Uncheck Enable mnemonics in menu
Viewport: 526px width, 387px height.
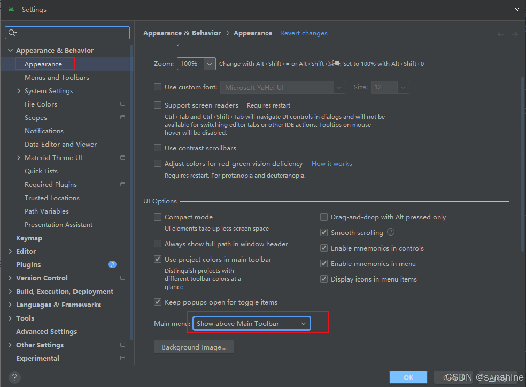[324, 263]
